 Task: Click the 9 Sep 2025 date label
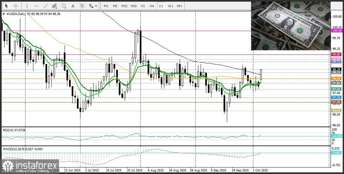pos(219,170)
